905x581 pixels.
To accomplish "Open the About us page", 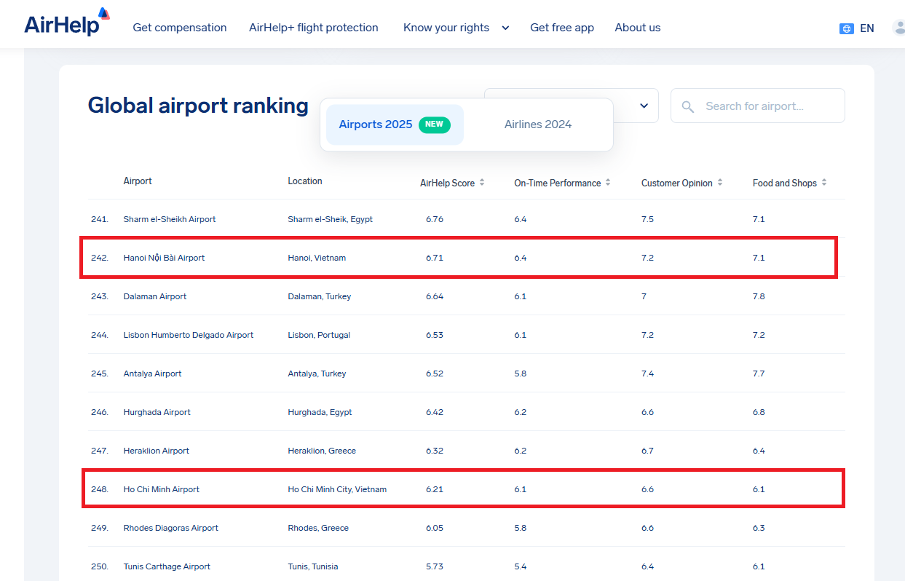I will (x=638, y=28).
